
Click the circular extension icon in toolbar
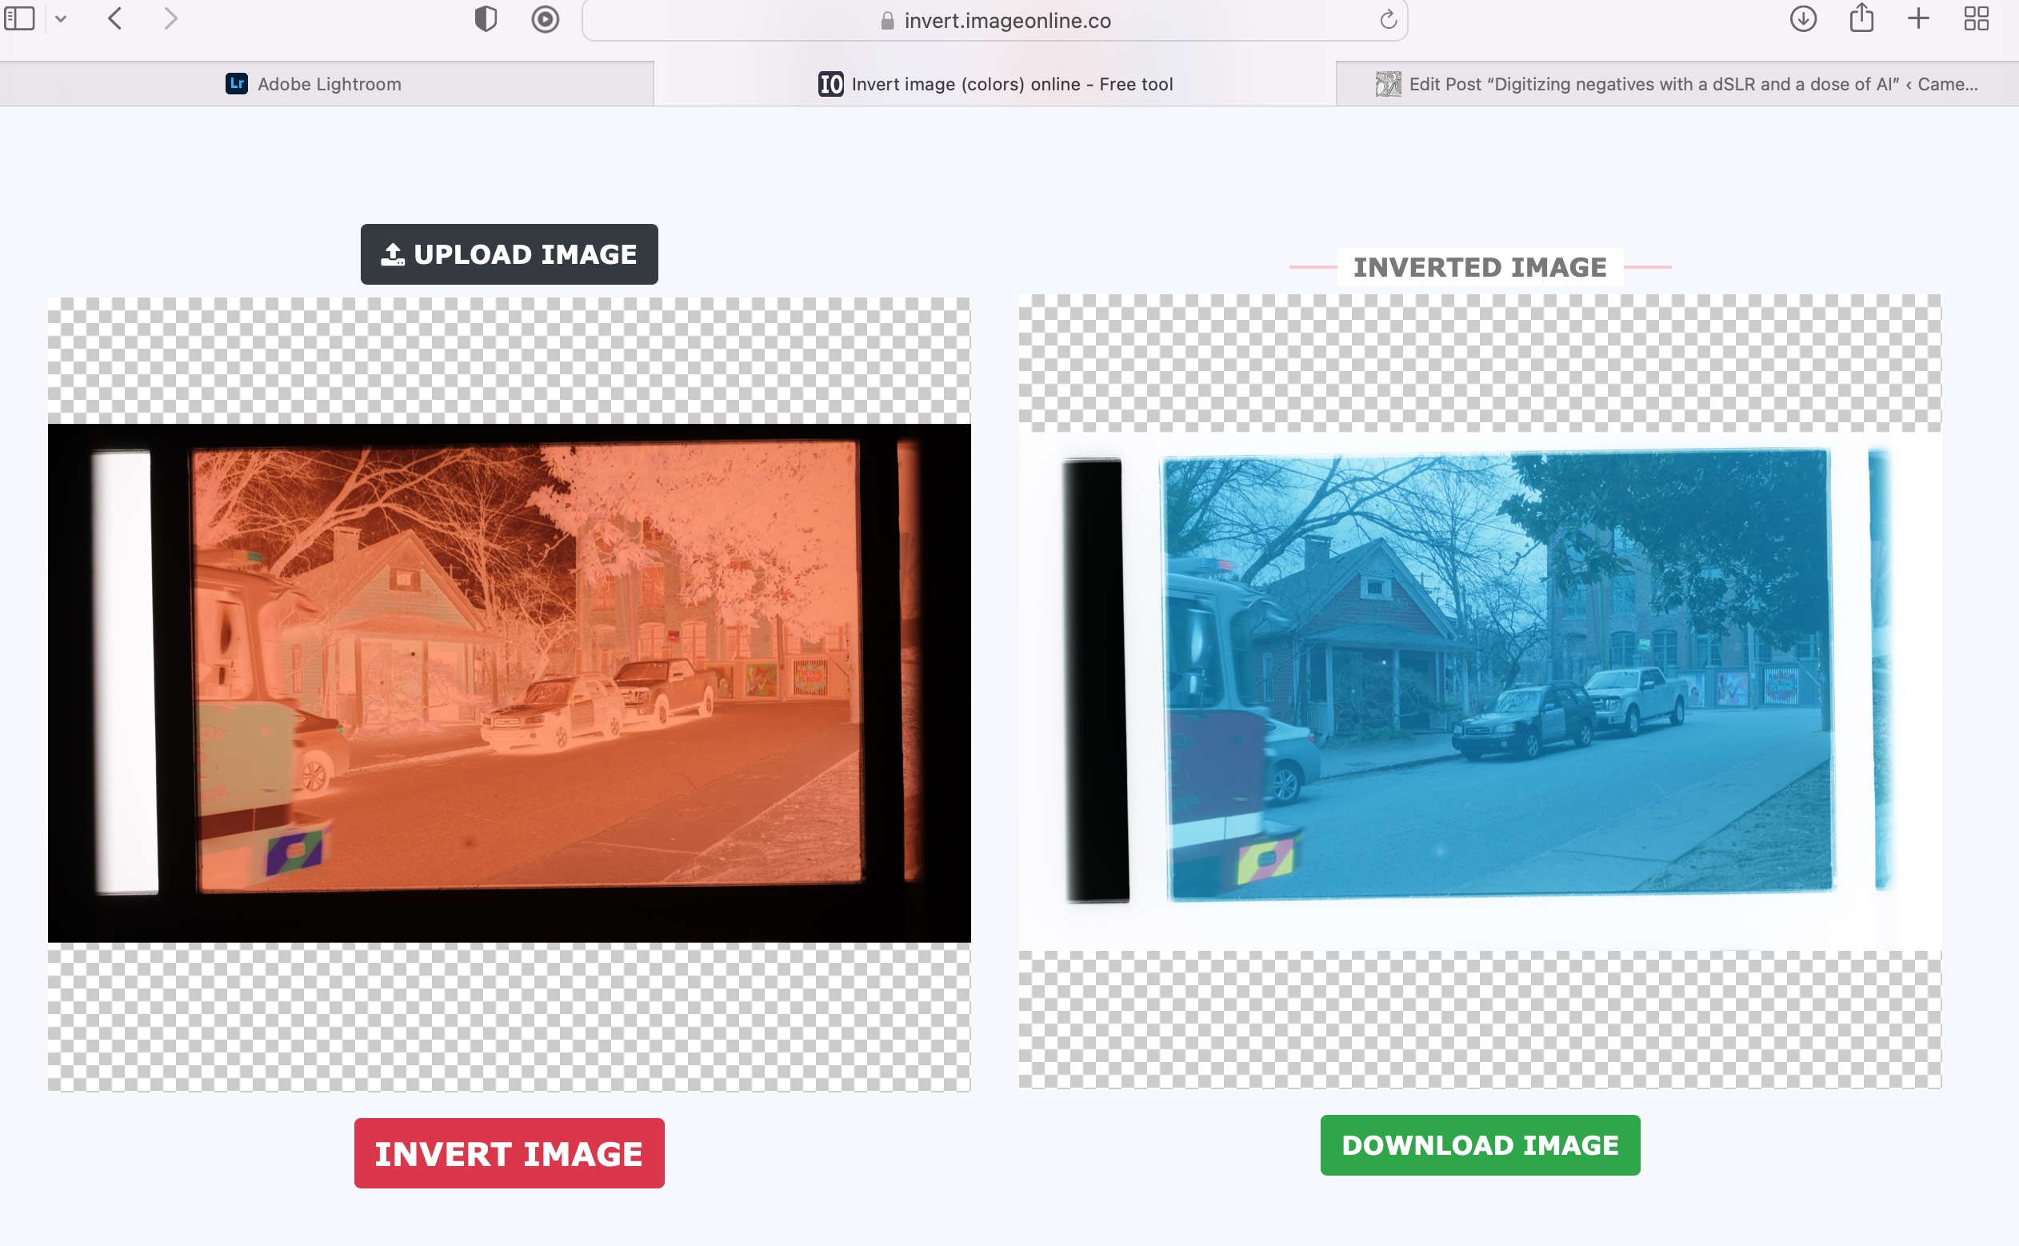(x=545, y=19)
